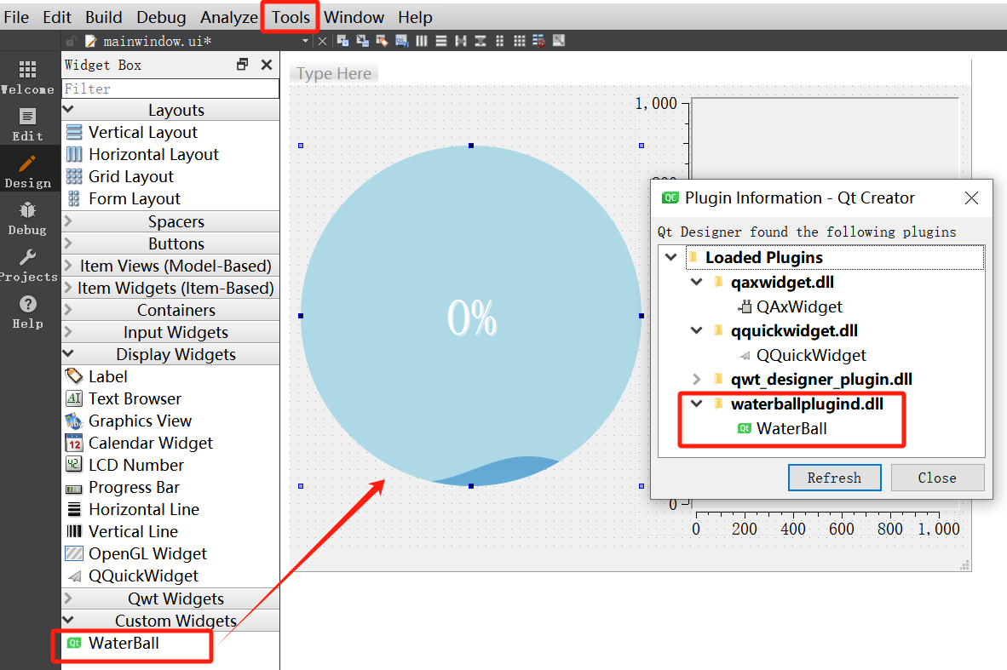Apply Lay Out Horizontally from toolbar
Viewport: 1007px width, 670px height.
[422, 41]
